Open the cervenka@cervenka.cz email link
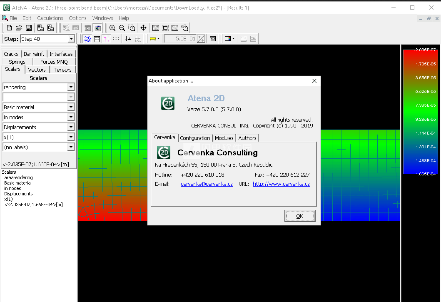The height and width of the screenshot is (302, 441). pos(207,184)
